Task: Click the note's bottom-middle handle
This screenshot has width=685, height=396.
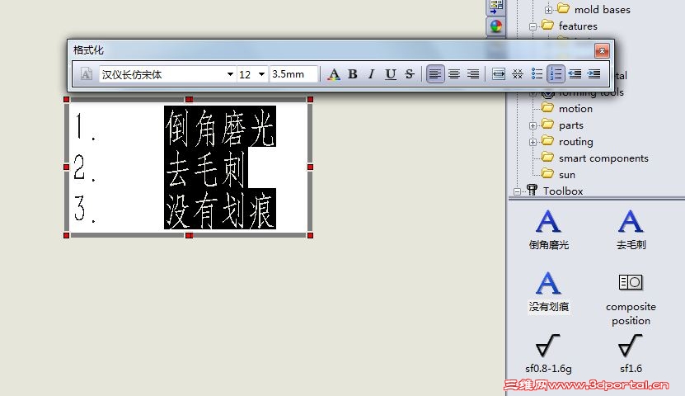Action: 189,236
